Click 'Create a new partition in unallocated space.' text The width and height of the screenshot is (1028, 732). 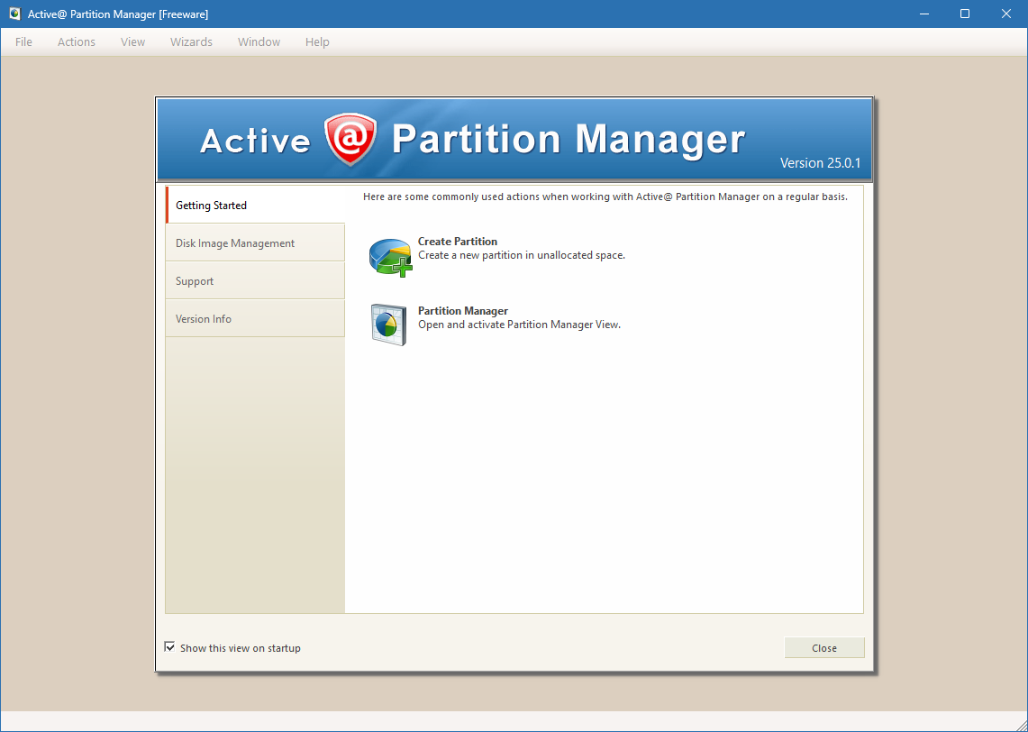522,255
